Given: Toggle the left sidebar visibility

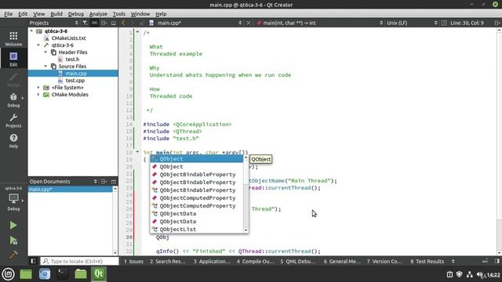Looking at the screenshot, I should [x=33, y=261].
